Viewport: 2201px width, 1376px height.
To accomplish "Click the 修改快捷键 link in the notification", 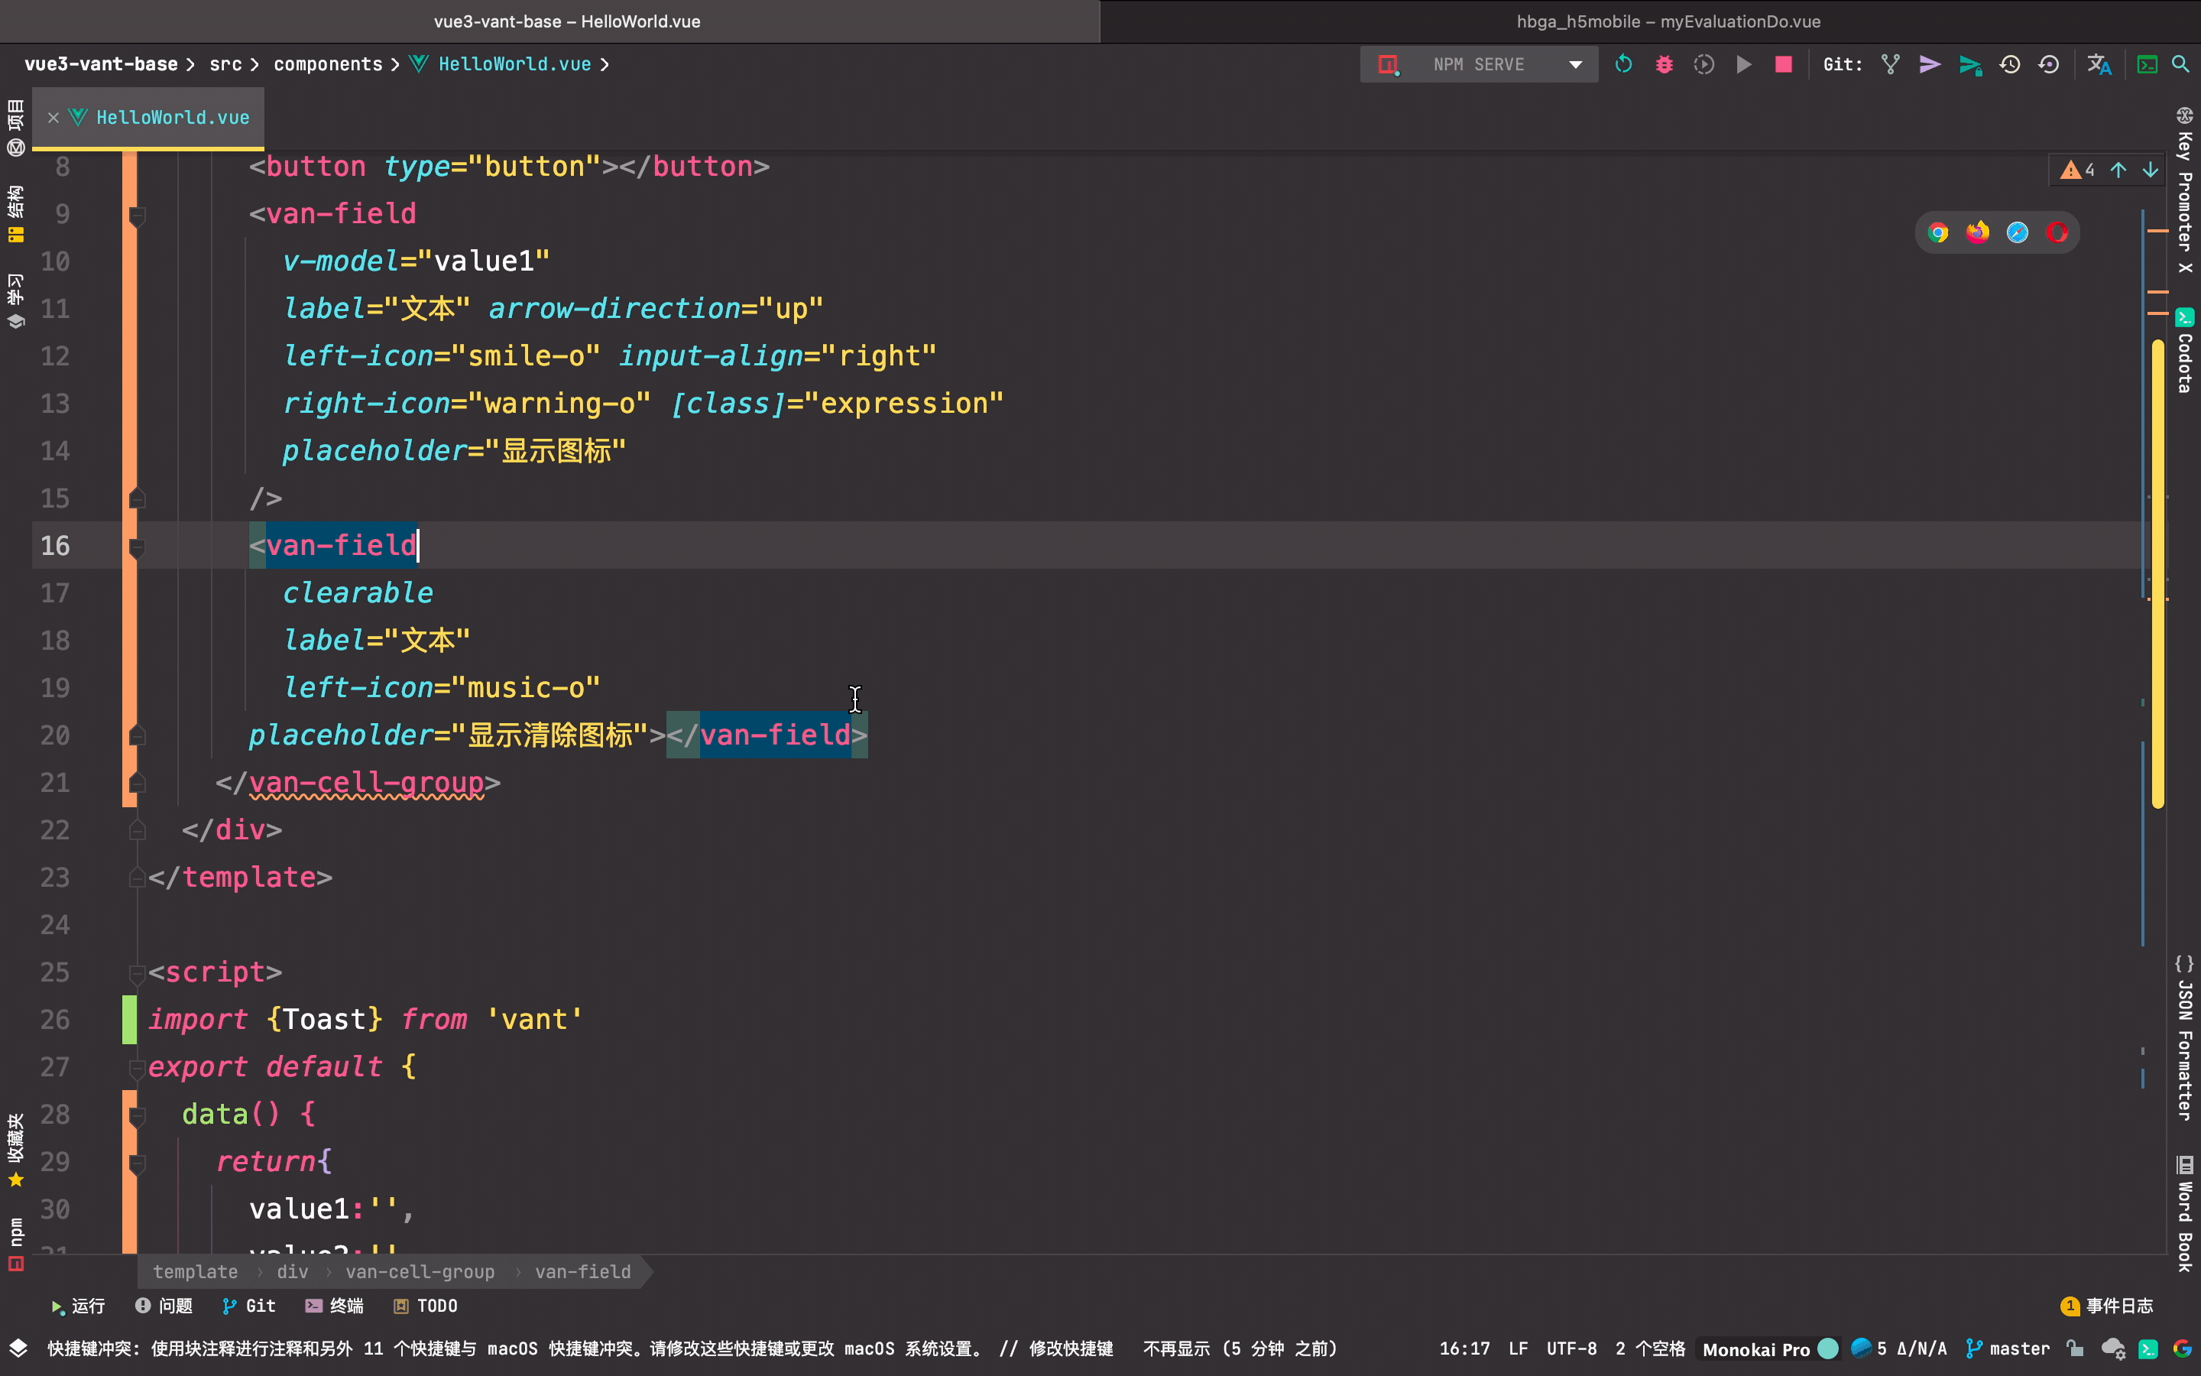I will [x=1071, y=1348].
